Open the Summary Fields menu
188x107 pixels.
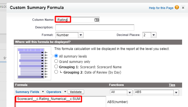[x=27, y=92]
